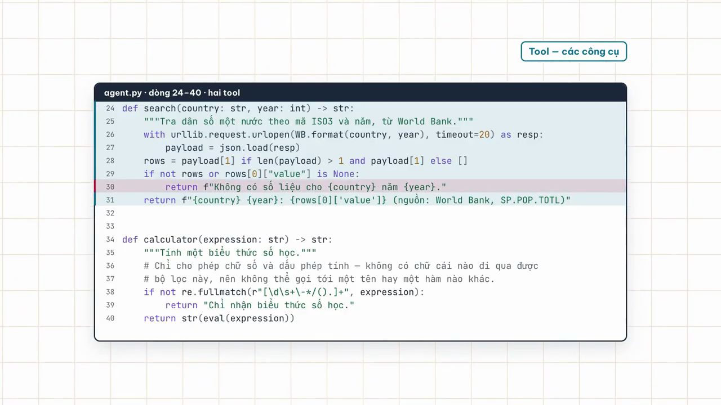Click the line "if not re.fullmatch(r"[\d\s+\-*/().]+""
Screen dimensions: 721x405
pyautogui.click(x=284, y=292)
